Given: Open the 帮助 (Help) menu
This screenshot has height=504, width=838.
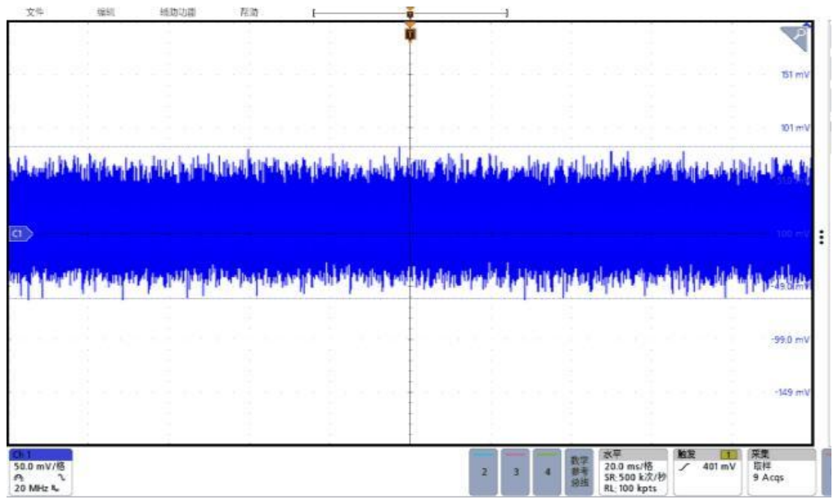Looking at the screenshot, I should [x=249, y=11].
